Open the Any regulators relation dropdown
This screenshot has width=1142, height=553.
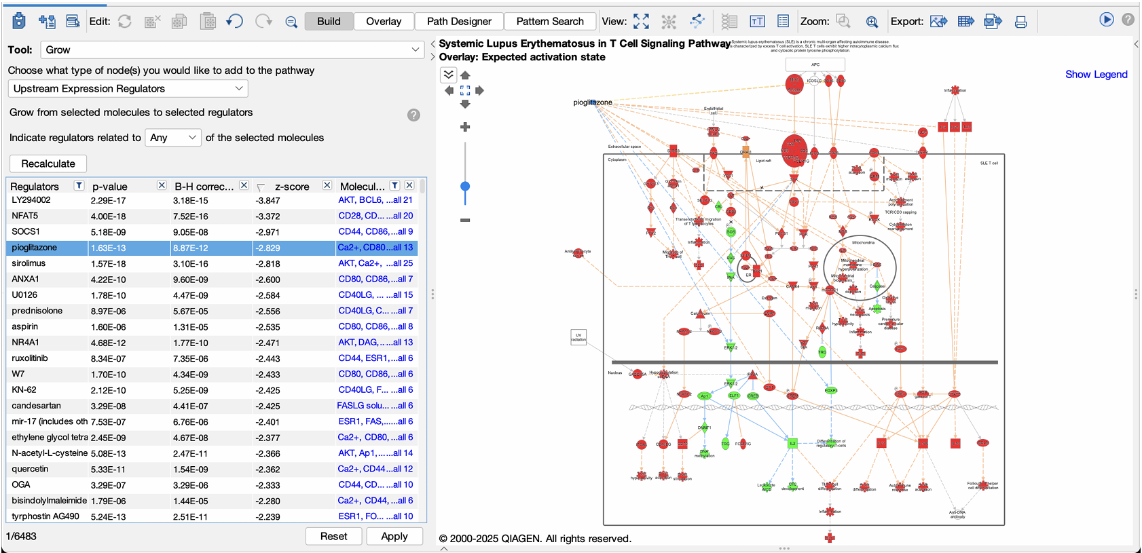[173, 137]
